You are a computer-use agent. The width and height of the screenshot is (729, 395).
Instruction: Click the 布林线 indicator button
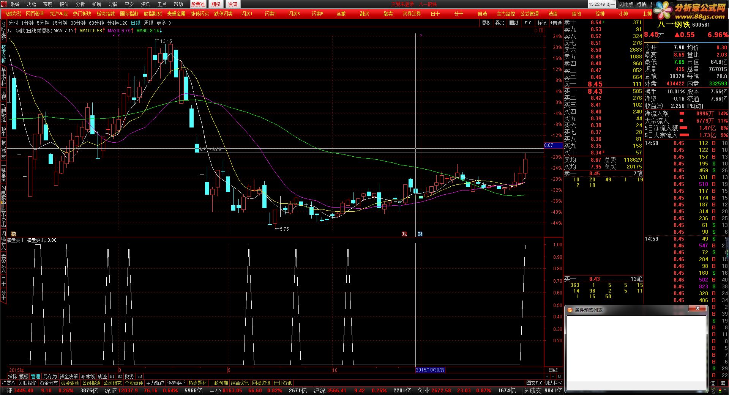click(x=88, y=376)
